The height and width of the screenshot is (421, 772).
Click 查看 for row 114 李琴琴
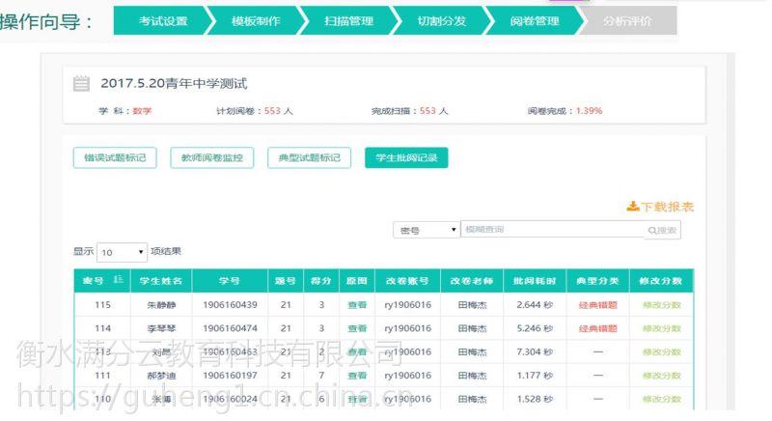[x=357, y=328]
